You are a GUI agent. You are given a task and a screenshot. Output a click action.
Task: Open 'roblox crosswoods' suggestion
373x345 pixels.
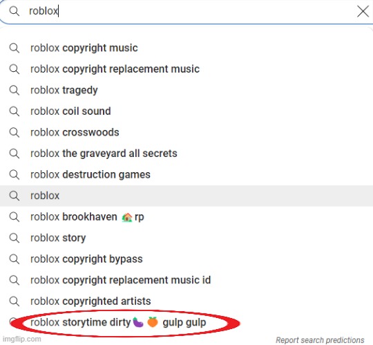pyautogui.click(x=186, y=132)
